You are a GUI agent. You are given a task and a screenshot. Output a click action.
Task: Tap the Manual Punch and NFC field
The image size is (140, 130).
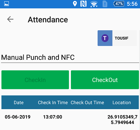70,57
